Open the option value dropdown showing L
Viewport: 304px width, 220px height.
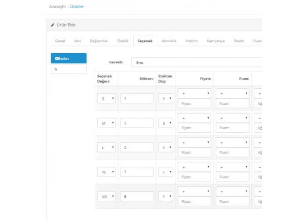(x=106, y=148)
